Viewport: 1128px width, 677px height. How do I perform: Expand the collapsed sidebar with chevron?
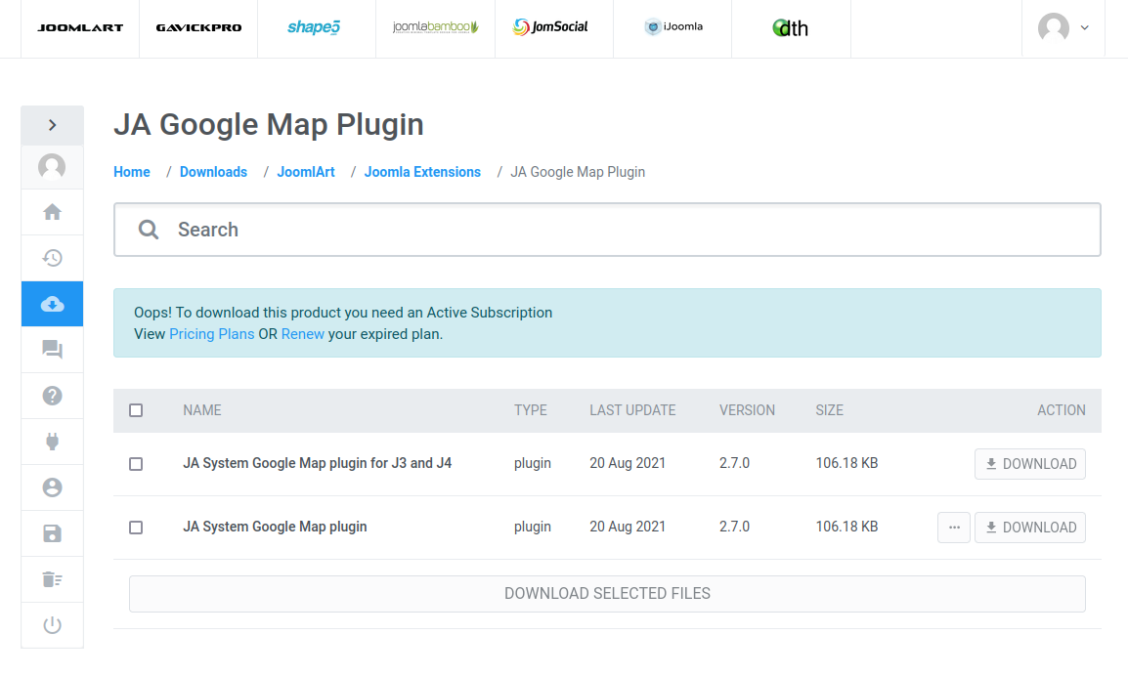52,125
